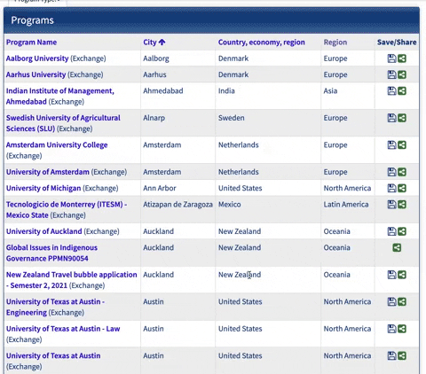Open Tecnologicio de Monterrey (ITESM) link
Screen dimensions: 426x374
click(x=67, y=210)
